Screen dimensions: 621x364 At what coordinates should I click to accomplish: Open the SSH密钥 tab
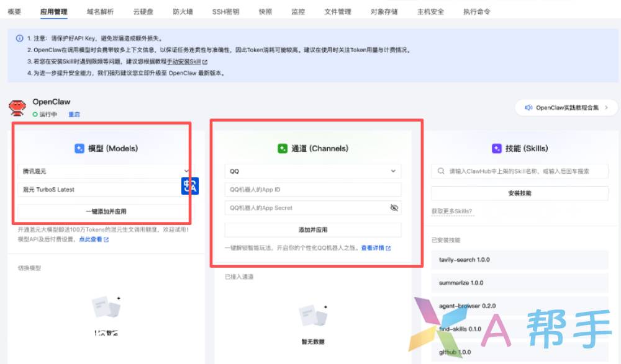[225, 12]
